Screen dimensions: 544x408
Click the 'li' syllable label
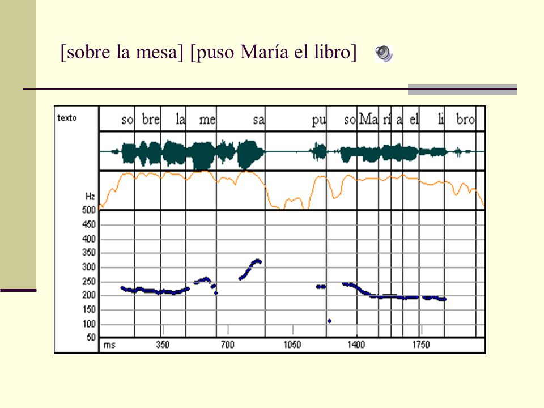tap(441, 119)
